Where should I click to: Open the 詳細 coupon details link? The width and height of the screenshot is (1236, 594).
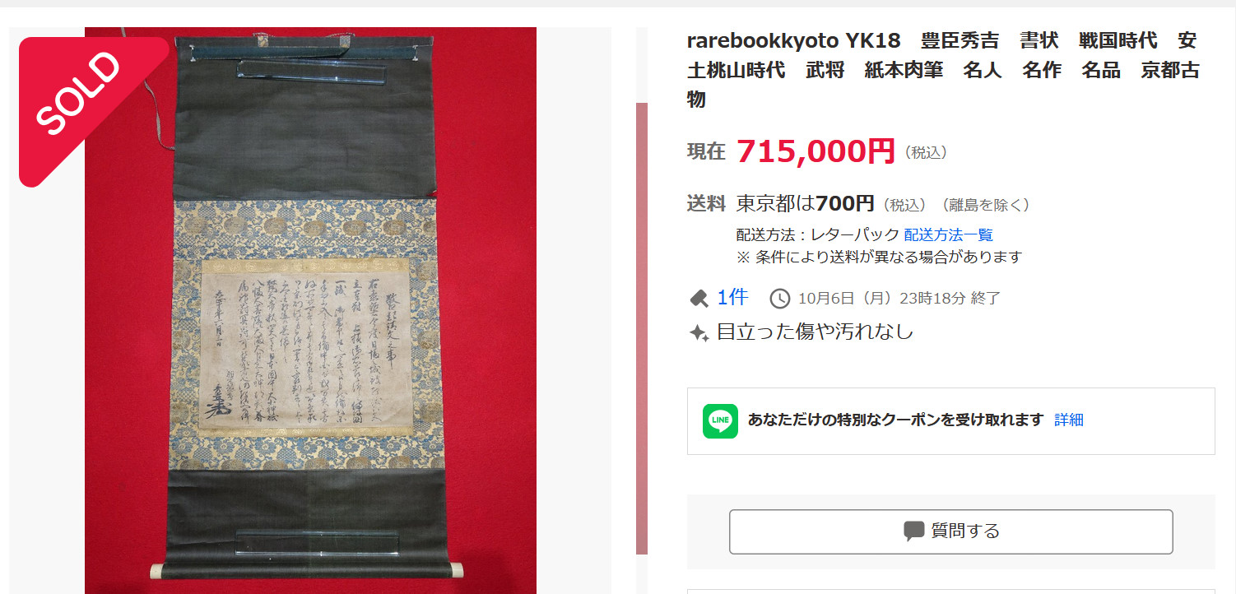[x=1069, y=420]
